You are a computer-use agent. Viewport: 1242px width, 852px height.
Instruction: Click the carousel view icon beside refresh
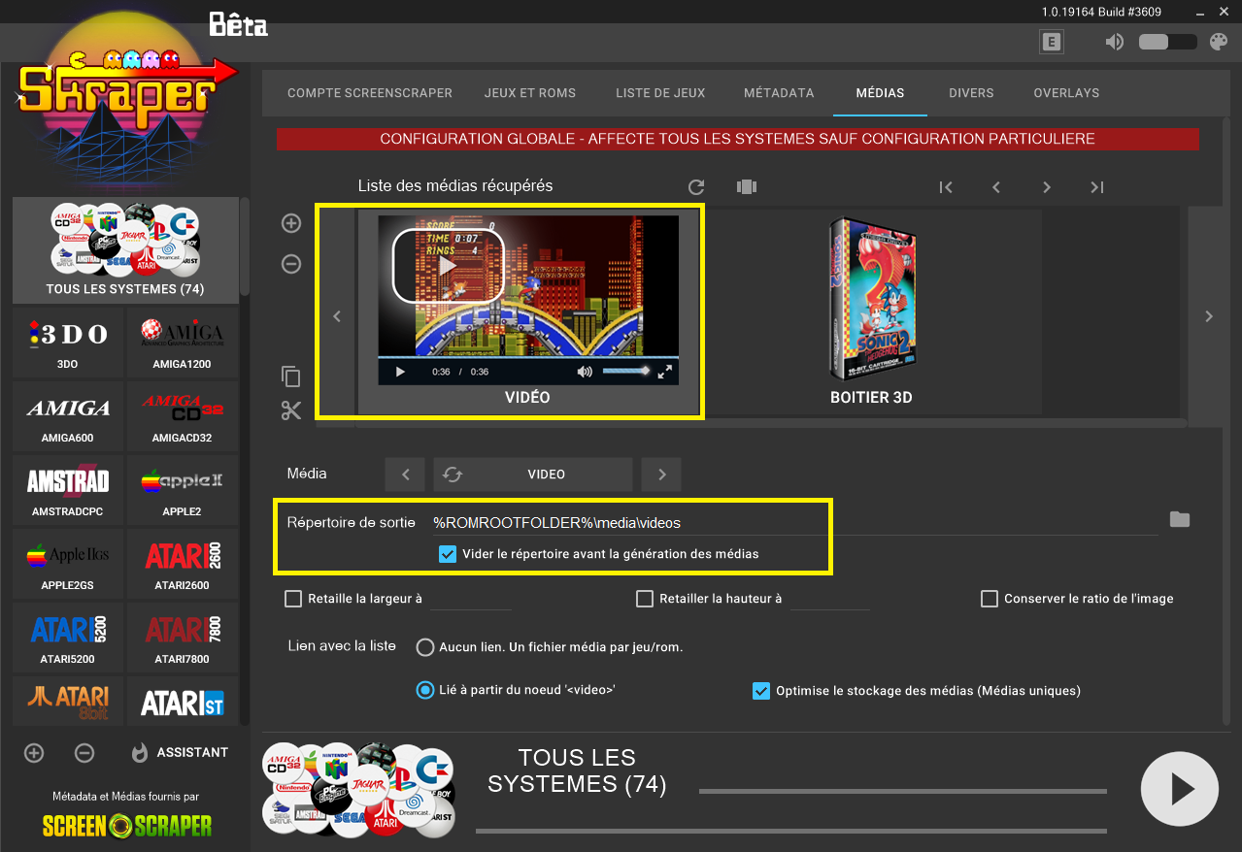(746, 186)
